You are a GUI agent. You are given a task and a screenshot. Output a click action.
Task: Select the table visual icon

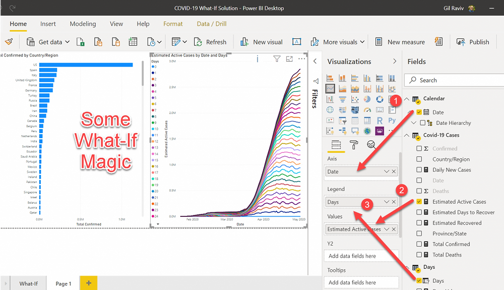[x=355, y=121]
